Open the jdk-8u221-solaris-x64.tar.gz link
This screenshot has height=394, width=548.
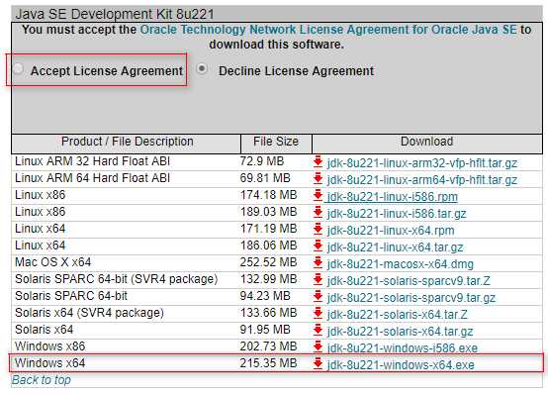(x=401, y=331)
